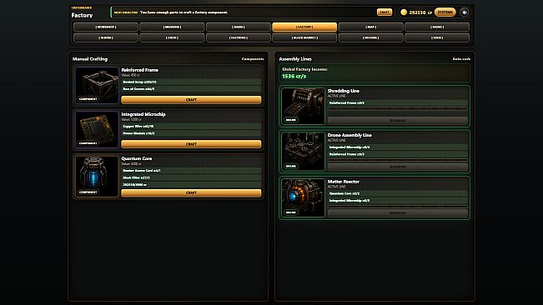Open the Reinforced Frame component image
Image resolution: width=543 pixels, height=305 pixels.
[97, 85]
